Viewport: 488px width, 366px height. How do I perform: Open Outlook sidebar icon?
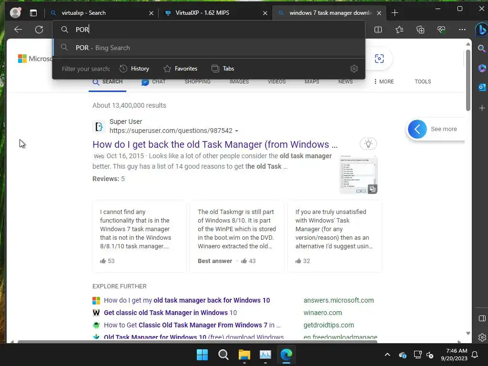pos(482,87)
